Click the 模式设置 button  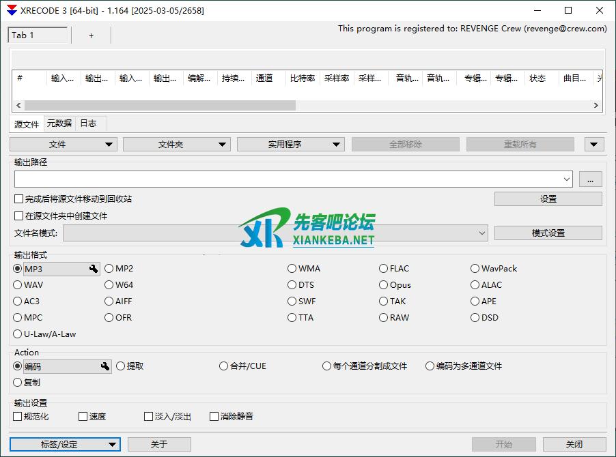[548, 233]
